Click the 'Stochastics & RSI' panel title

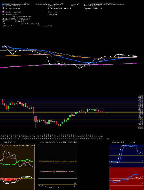coord(123,142)
